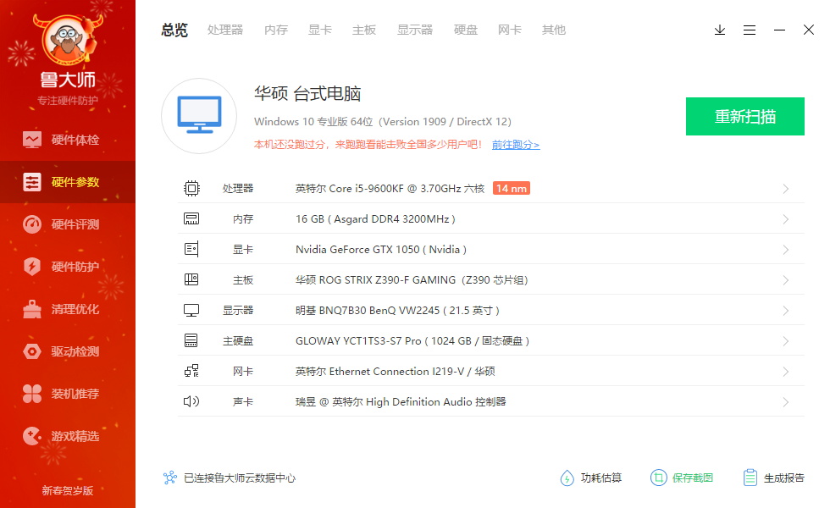Select the 硬件参数 sidebar icon
Viewport: 830px width, 508px height.
point(32,182)
